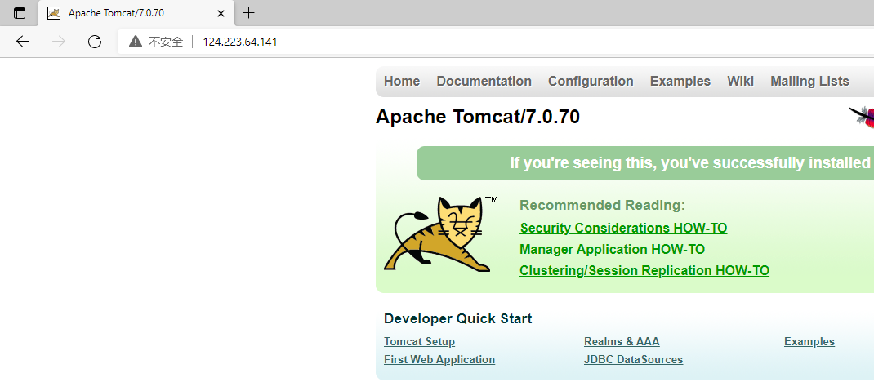Open the Tomcat Setup link

419,342
